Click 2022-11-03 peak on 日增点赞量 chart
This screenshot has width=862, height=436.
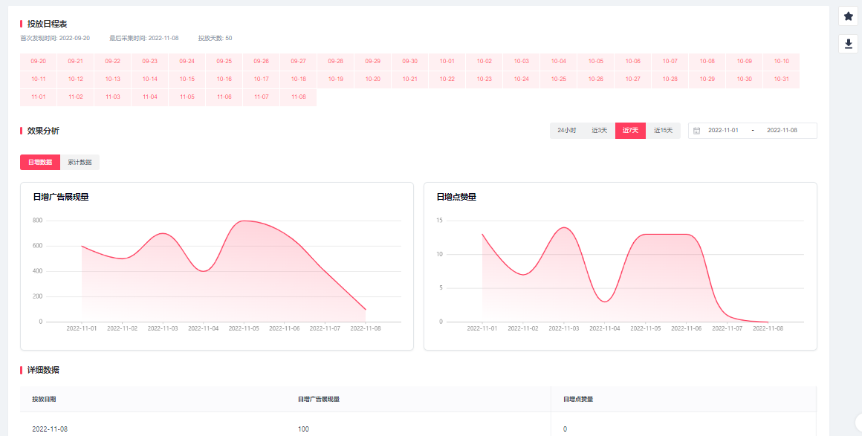tap(564, 227)
